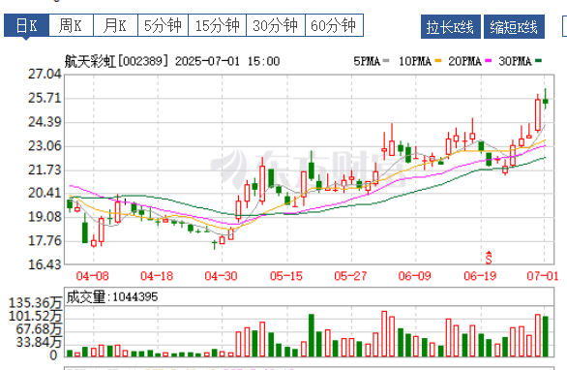This screenshot has height=370, width=567.
Task: Click the 成交量 volume label
Action: [86, 296]
